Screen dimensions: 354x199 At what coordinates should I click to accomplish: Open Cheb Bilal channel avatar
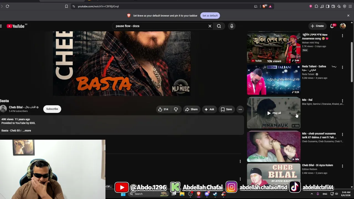click(x=3, y=109)
